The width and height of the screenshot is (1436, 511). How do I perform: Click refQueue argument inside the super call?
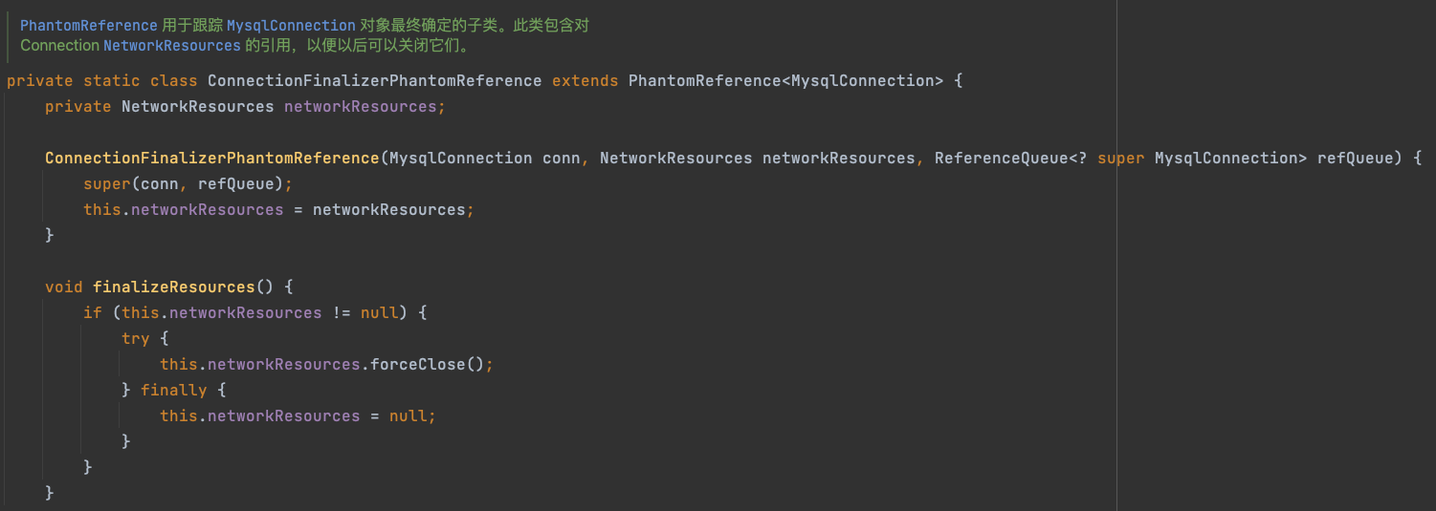pyautogui.click(x=240, y=183)
